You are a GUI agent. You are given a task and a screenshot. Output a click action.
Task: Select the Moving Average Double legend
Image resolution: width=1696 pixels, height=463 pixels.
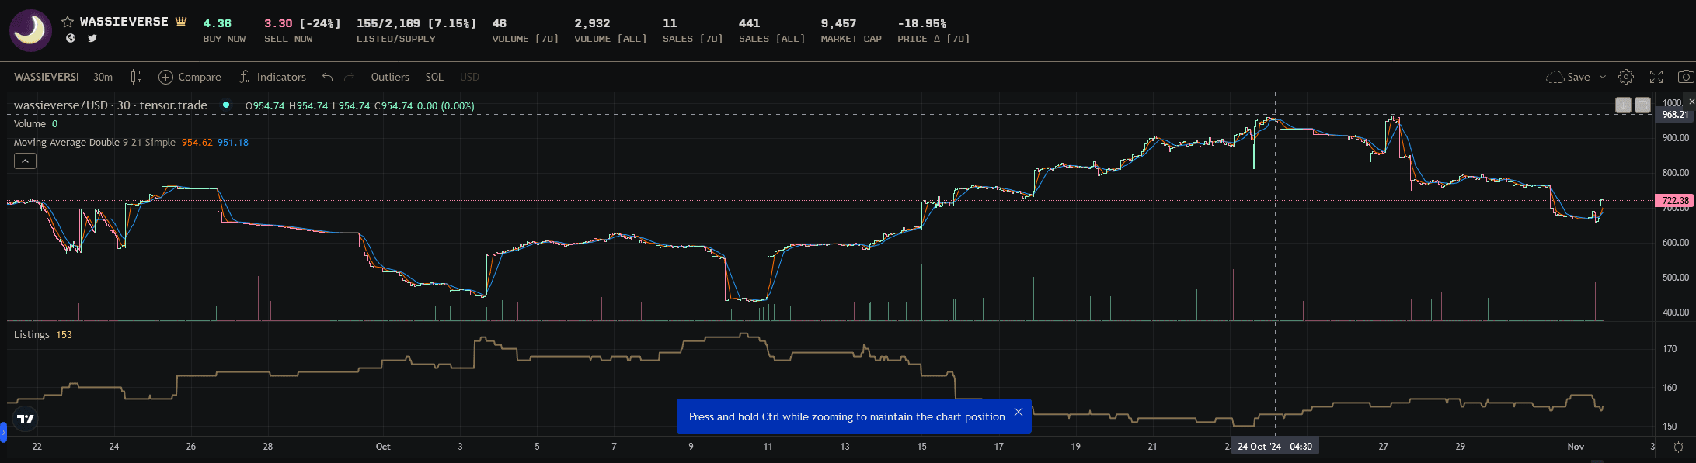[94, 143]
